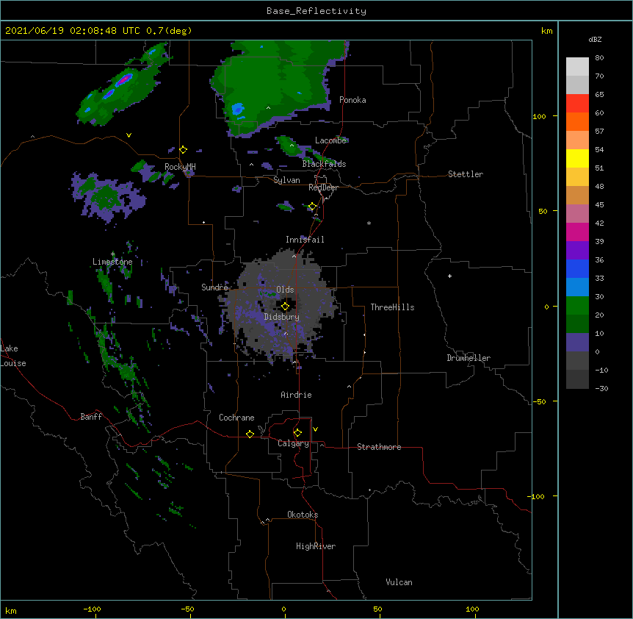Click the Okotoks label
The image size is (633, 619).
pos(303,515)
